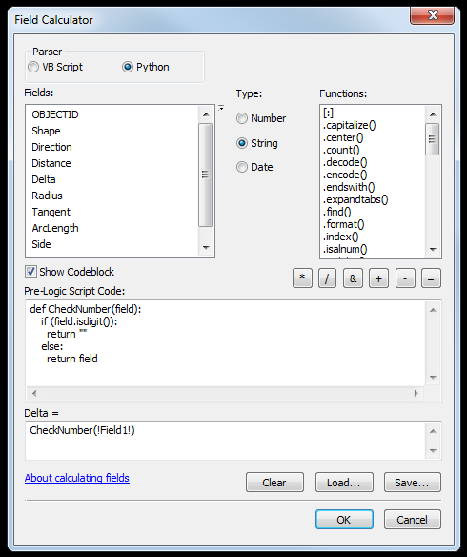Select Side in the Fields list
The height and width of the screenshot is (557, 467).
41,244
